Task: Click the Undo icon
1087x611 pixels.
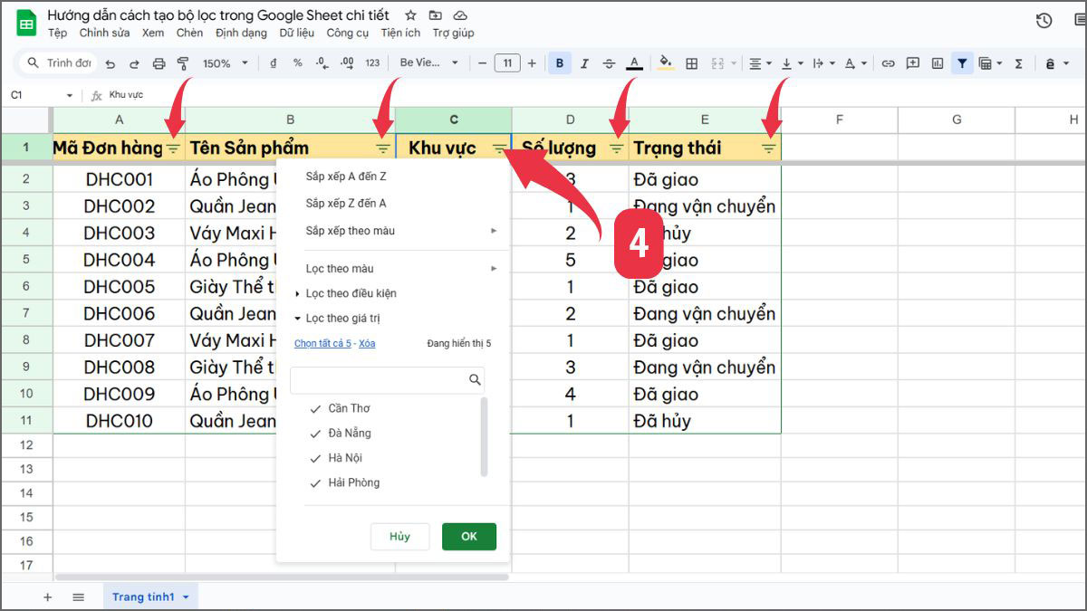Action: (x=109, y=63)
